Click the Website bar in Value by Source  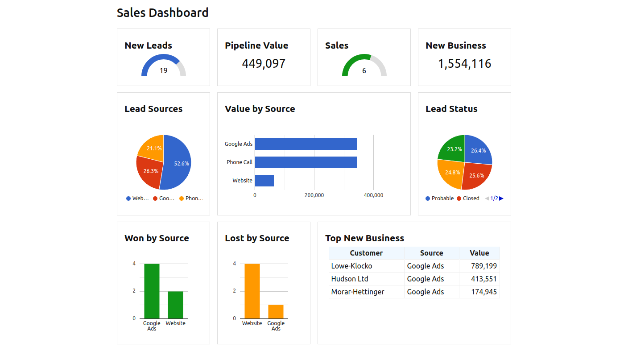point(264,181)
